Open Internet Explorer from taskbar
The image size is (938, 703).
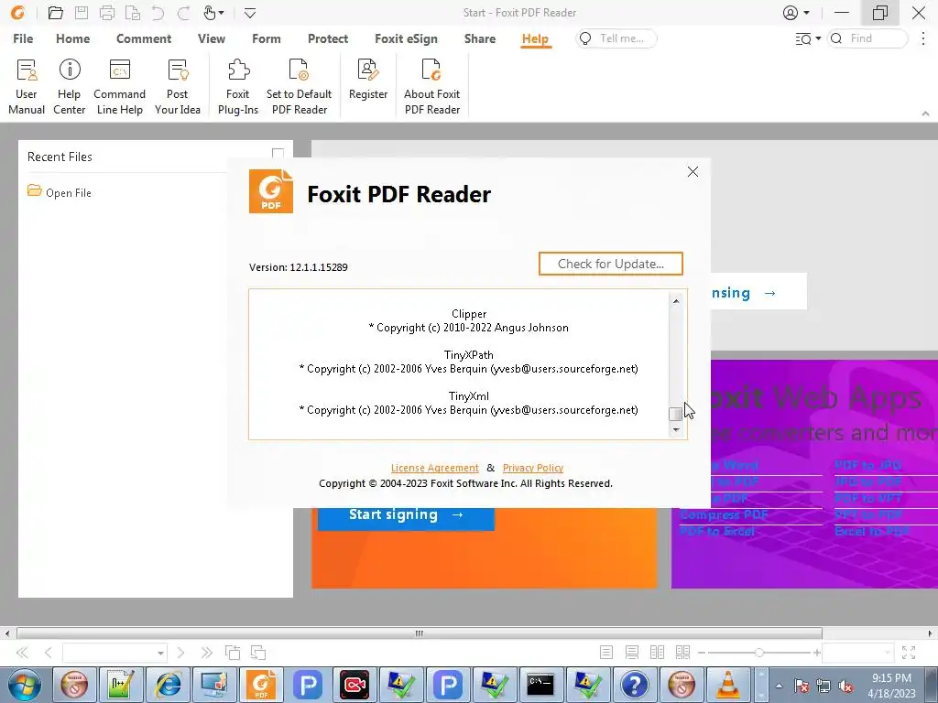pos(169,685)
